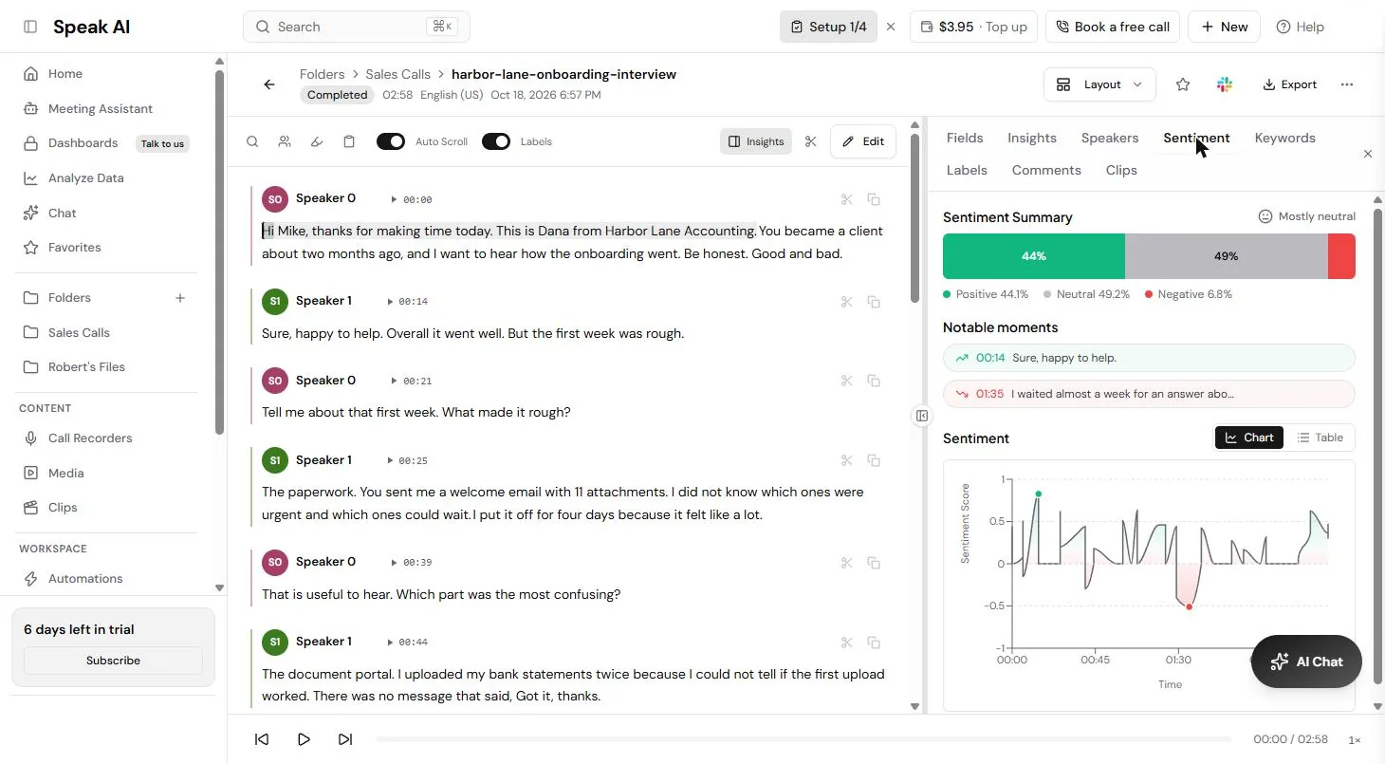Screen dimensions: 1385x764
Task: Book a free call
Action: [x=1112, y=27]
